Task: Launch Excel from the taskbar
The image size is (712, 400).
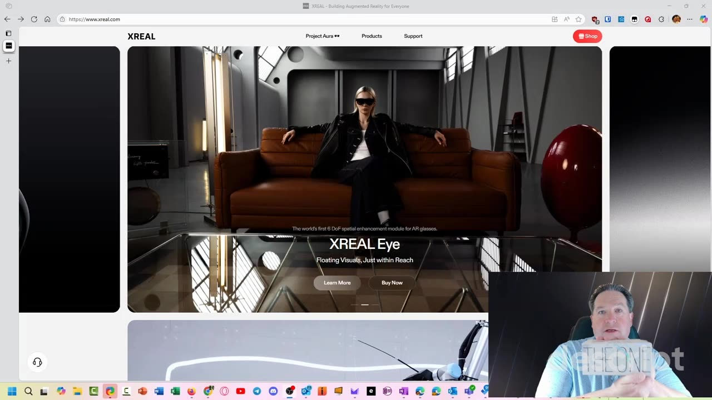Action: pos(175,391)
